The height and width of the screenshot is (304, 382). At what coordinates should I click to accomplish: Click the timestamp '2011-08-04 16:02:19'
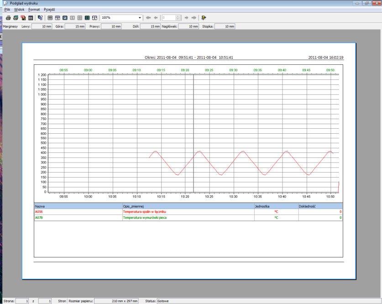point(326,58)
